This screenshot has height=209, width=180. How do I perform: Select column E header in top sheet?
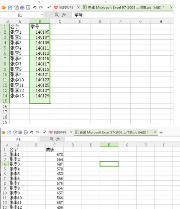click(x=100, y=21)
